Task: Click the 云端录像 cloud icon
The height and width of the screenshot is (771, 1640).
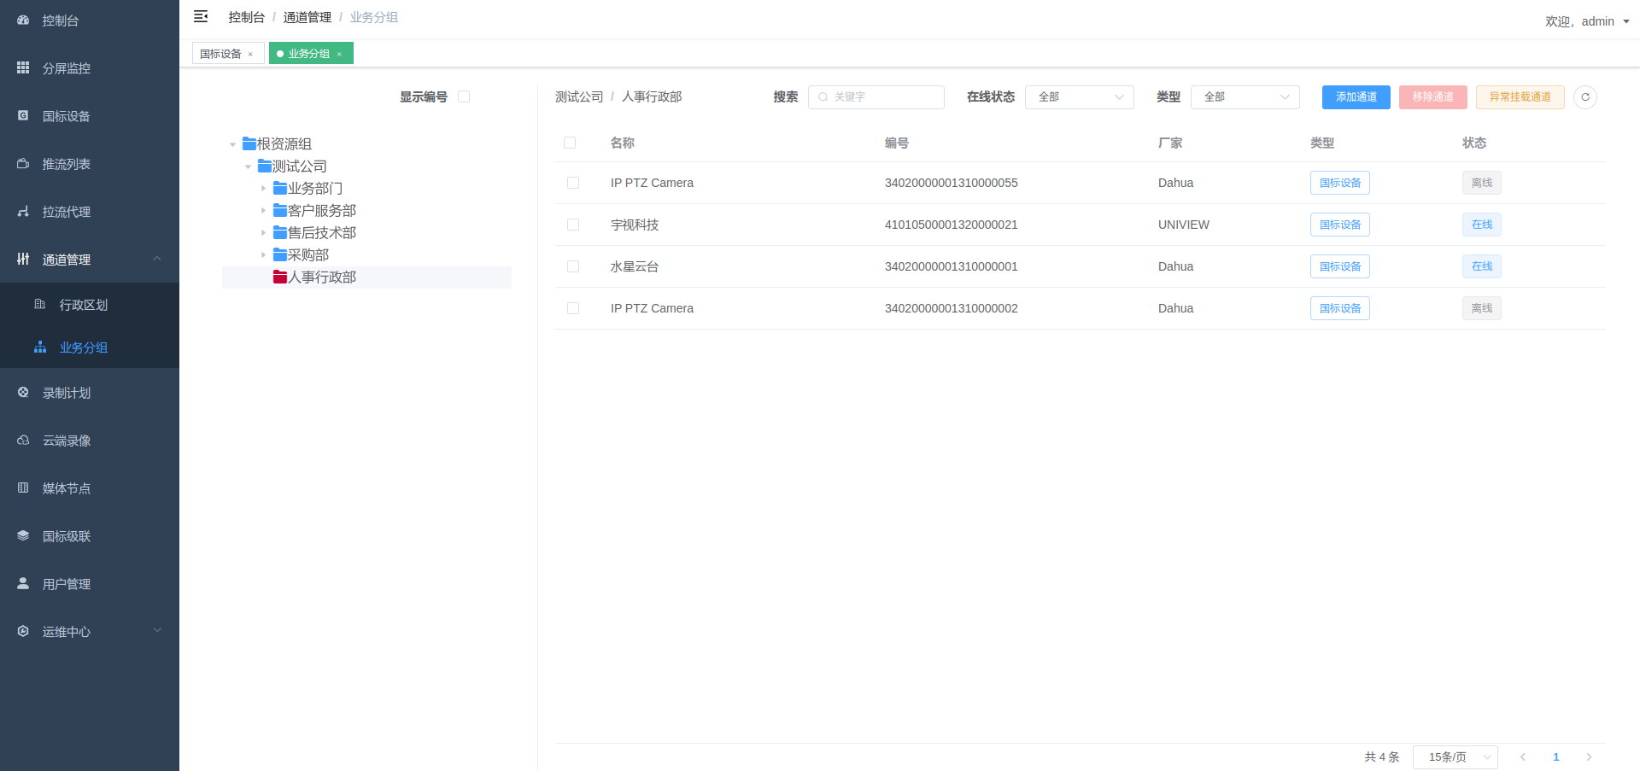Action: (x=23, y=441)
